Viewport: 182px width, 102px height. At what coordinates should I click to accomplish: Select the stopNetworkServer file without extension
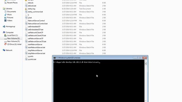pos(35,50)
